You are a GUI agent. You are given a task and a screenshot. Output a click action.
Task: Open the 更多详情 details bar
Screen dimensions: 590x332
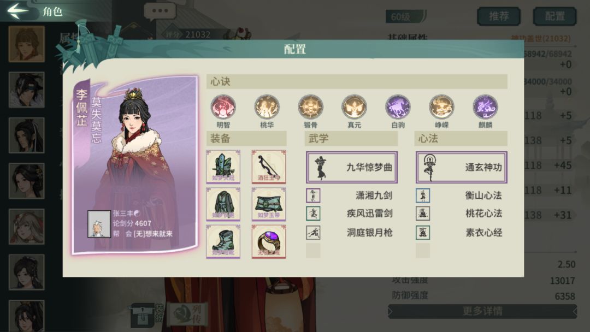pos(482,311)
